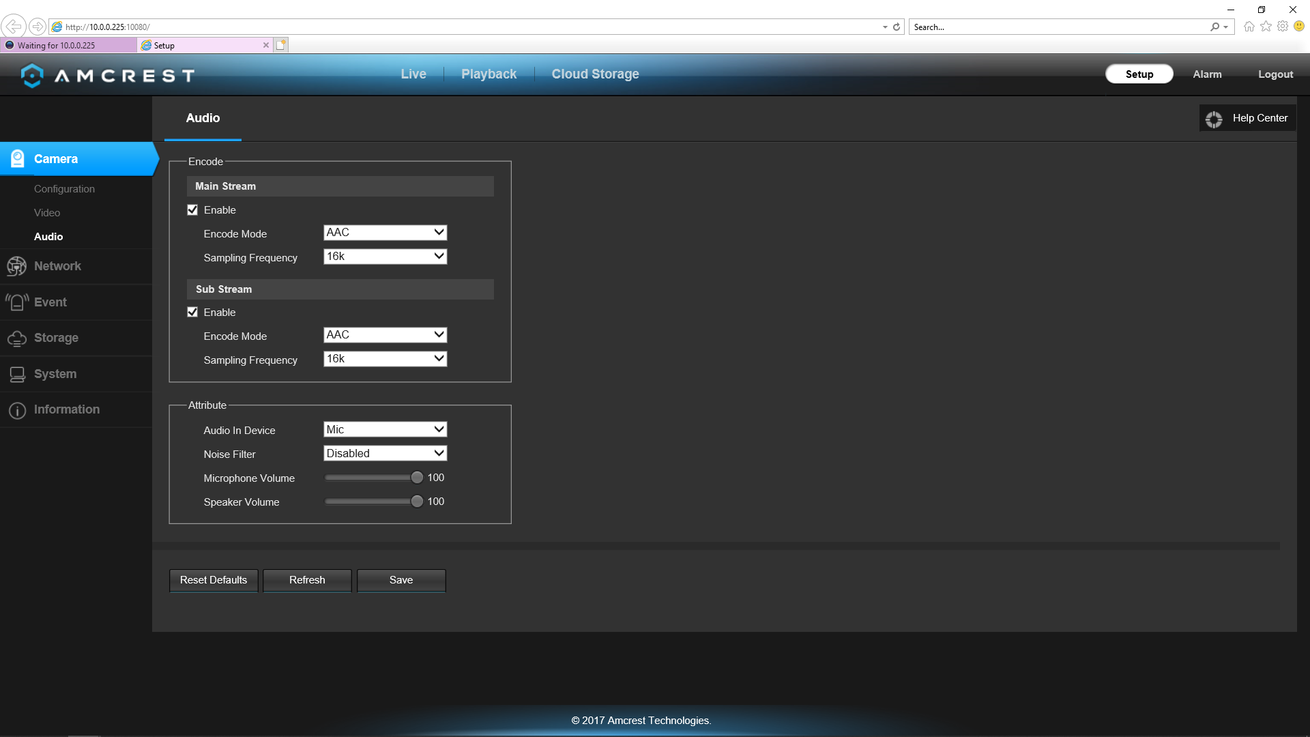Click the browser home icon
Screen dimensions: 1310x737
click(x=1249, y=27)
